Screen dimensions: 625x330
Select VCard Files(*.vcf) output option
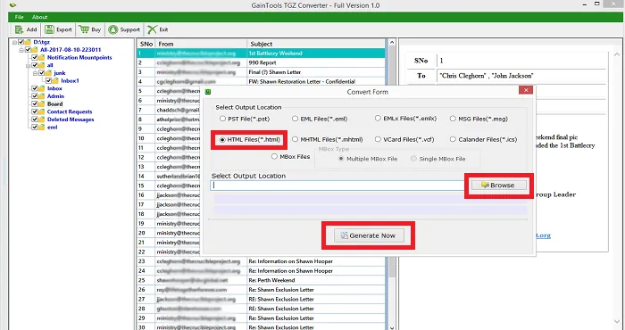pyautogui.click(x=404, y=140)
